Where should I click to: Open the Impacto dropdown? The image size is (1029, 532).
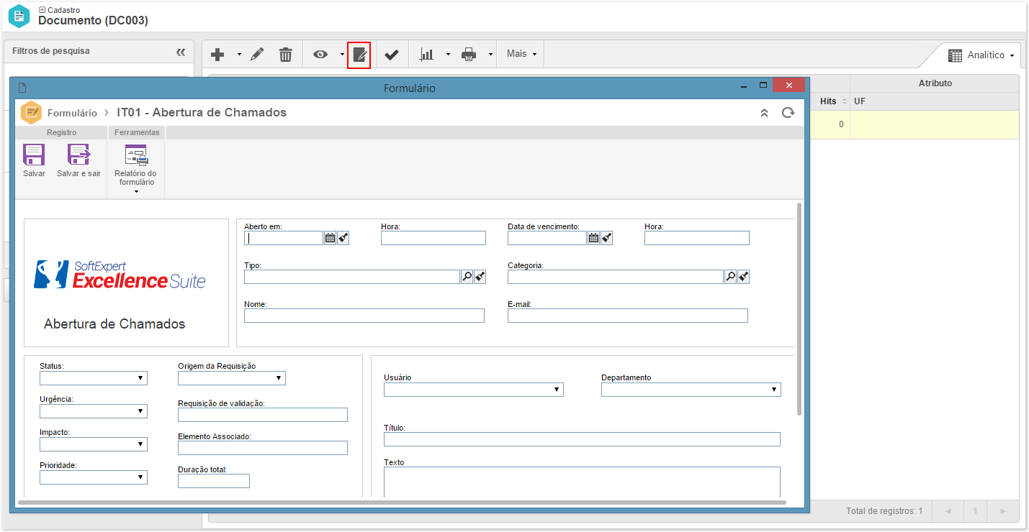(94, 444)
